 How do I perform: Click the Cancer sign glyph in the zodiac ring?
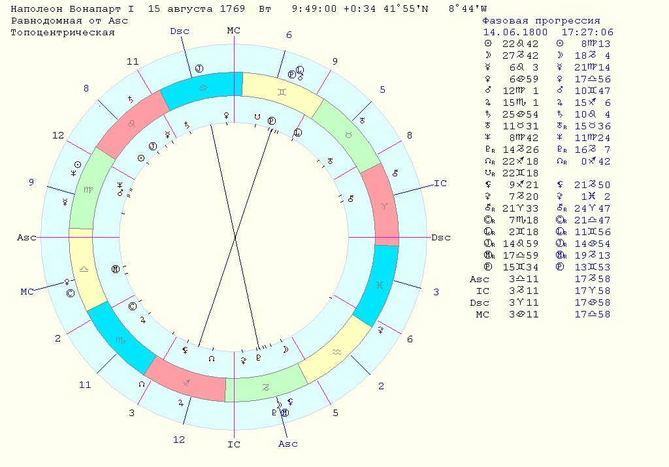204,88
